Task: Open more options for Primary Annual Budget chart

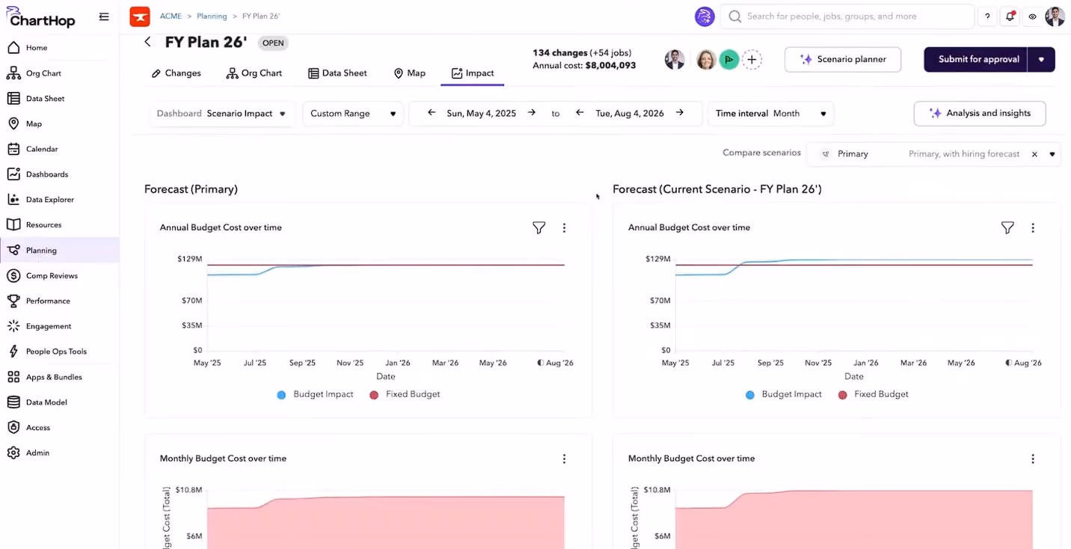Action: [564, 227]
